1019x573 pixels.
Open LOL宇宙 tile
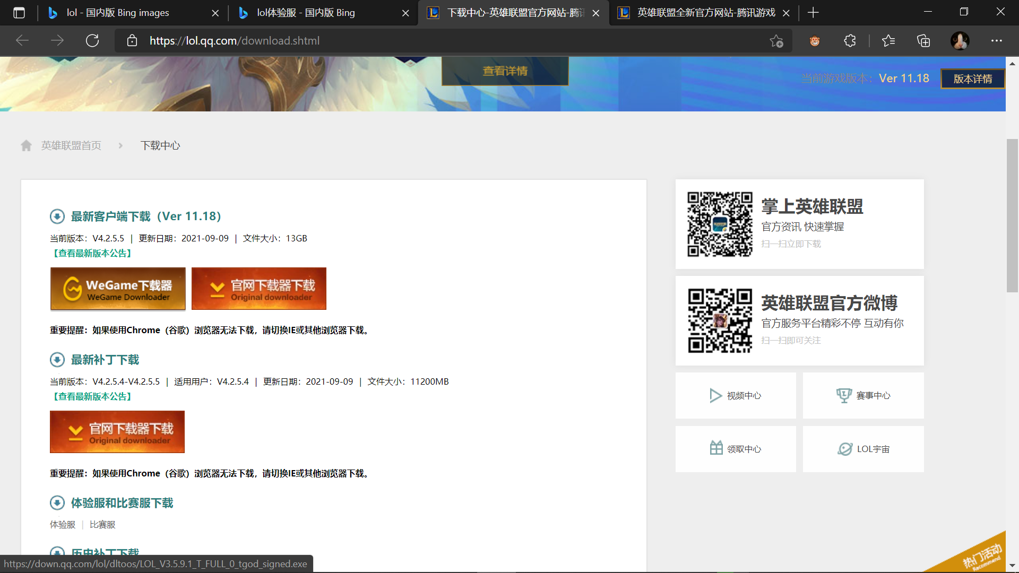(863, 449)
